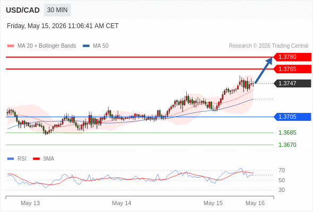Image resolution: width=313 pixels, height=212 pixels.
Task: Click the blue RSI legend swatch
Action: tap(11, 159)
